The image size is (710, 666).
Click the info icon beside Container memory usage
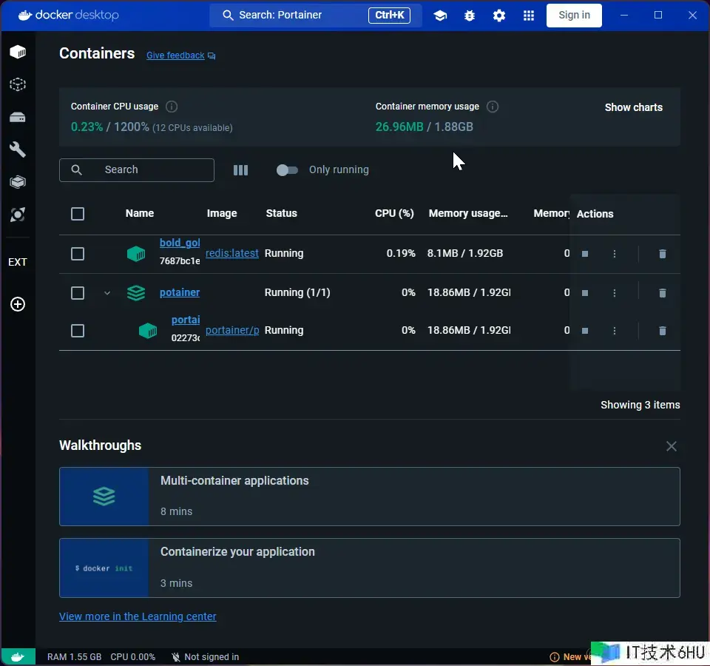(x=493, y=107)
